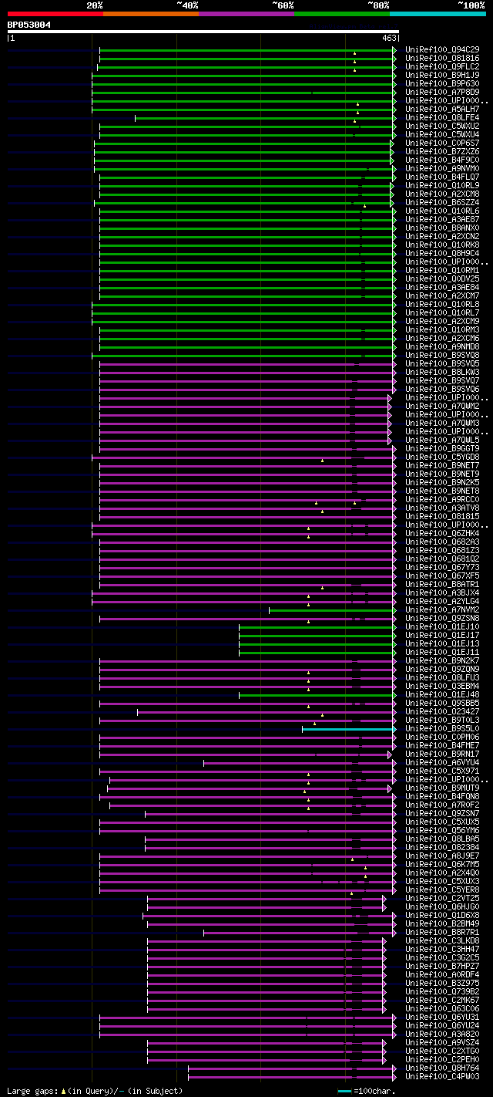
Task: Click the UniRef100_C2PEH0 label
Action: (442, 1060)
